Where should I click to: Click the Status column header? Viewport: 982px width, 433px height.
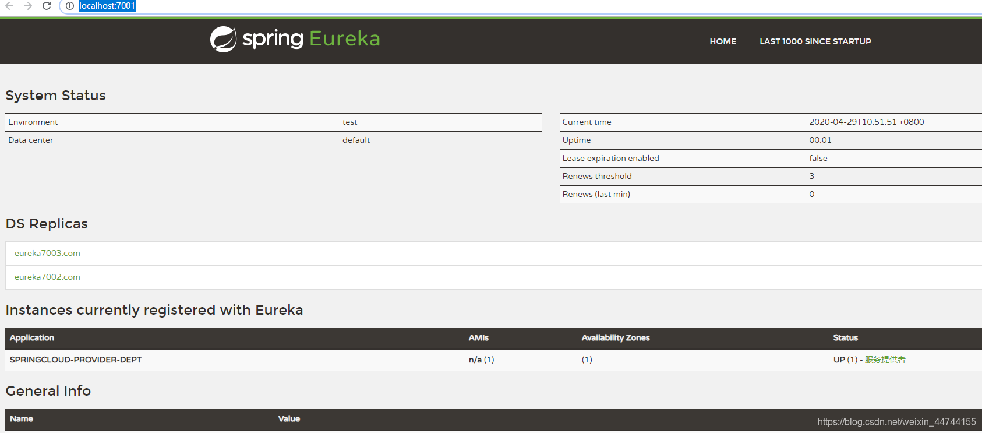point(845,337)
